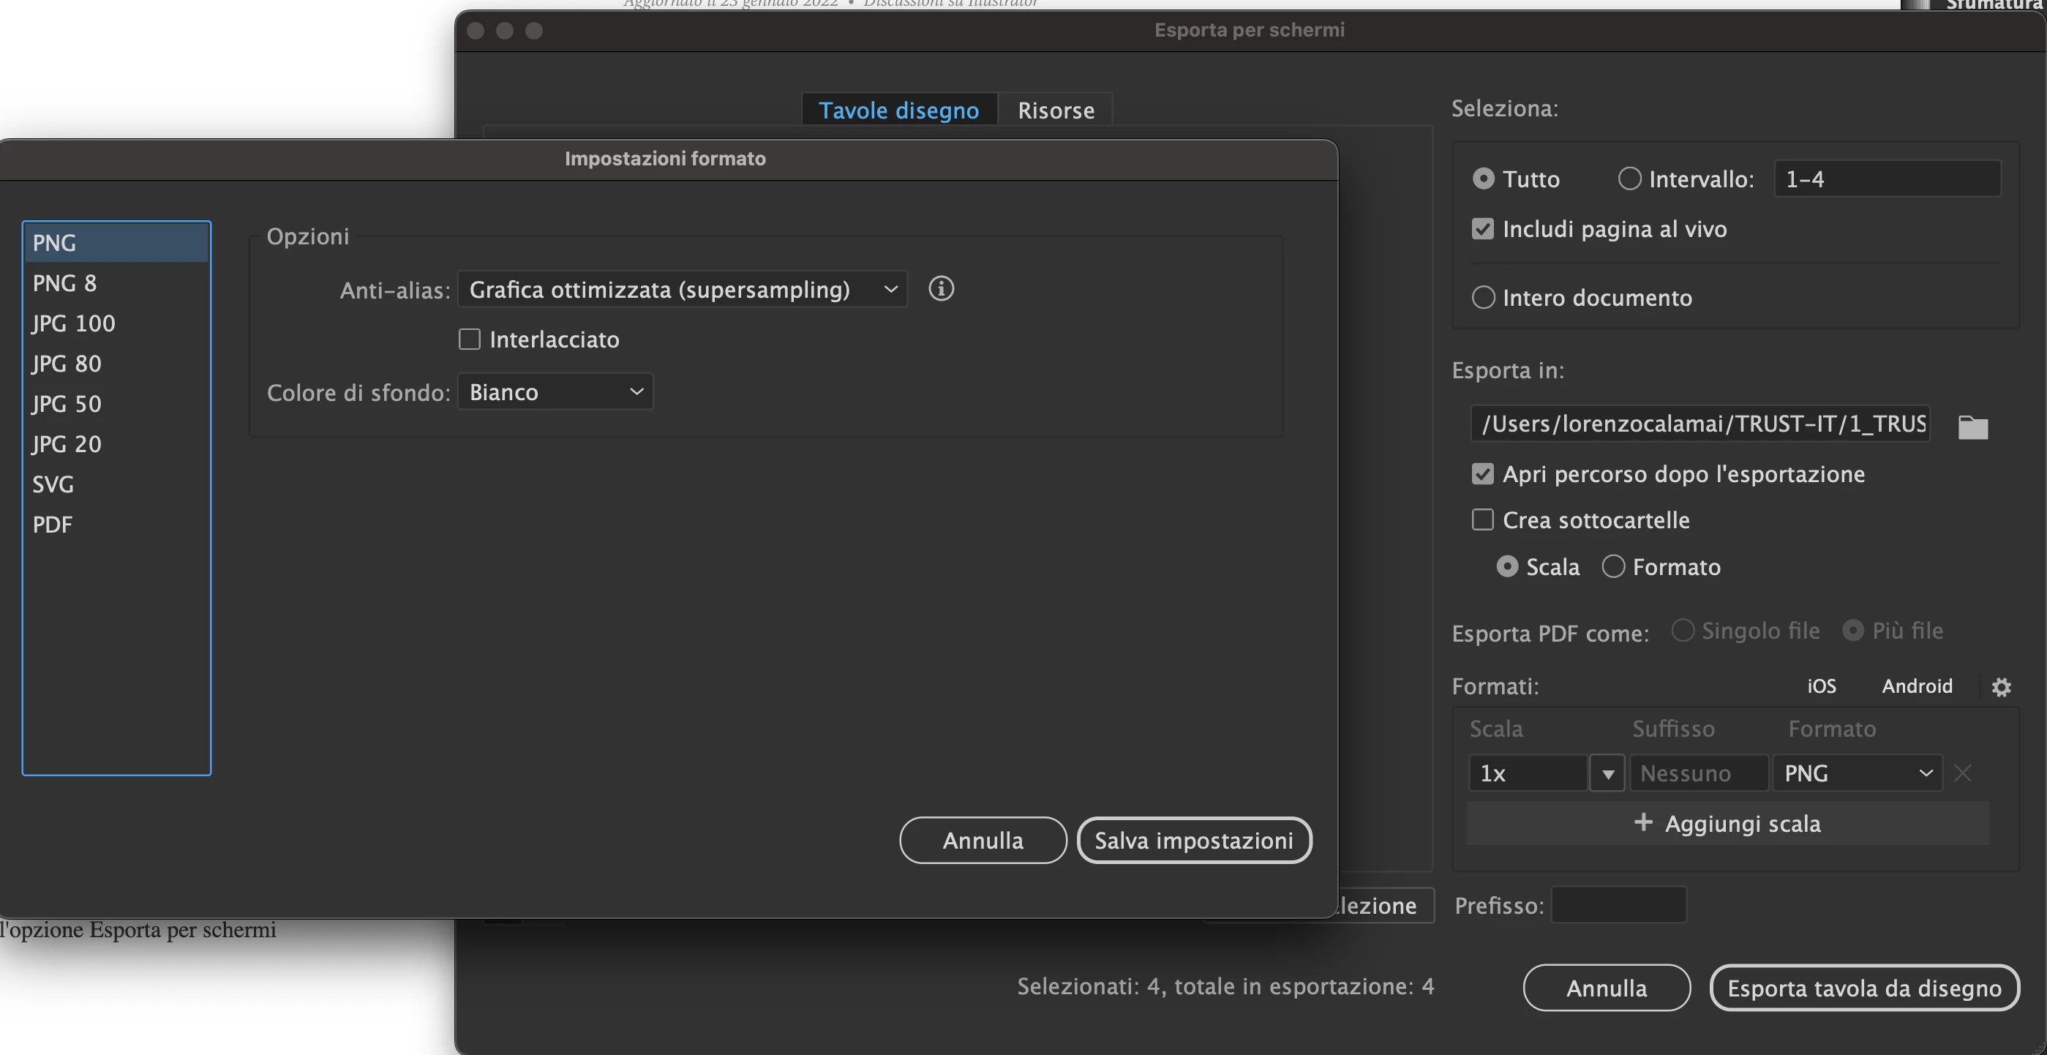Click the plus in Aggiungi scala
Image resolution: width=2047 pixels, height=1055 pixels.
[1642, 822]
